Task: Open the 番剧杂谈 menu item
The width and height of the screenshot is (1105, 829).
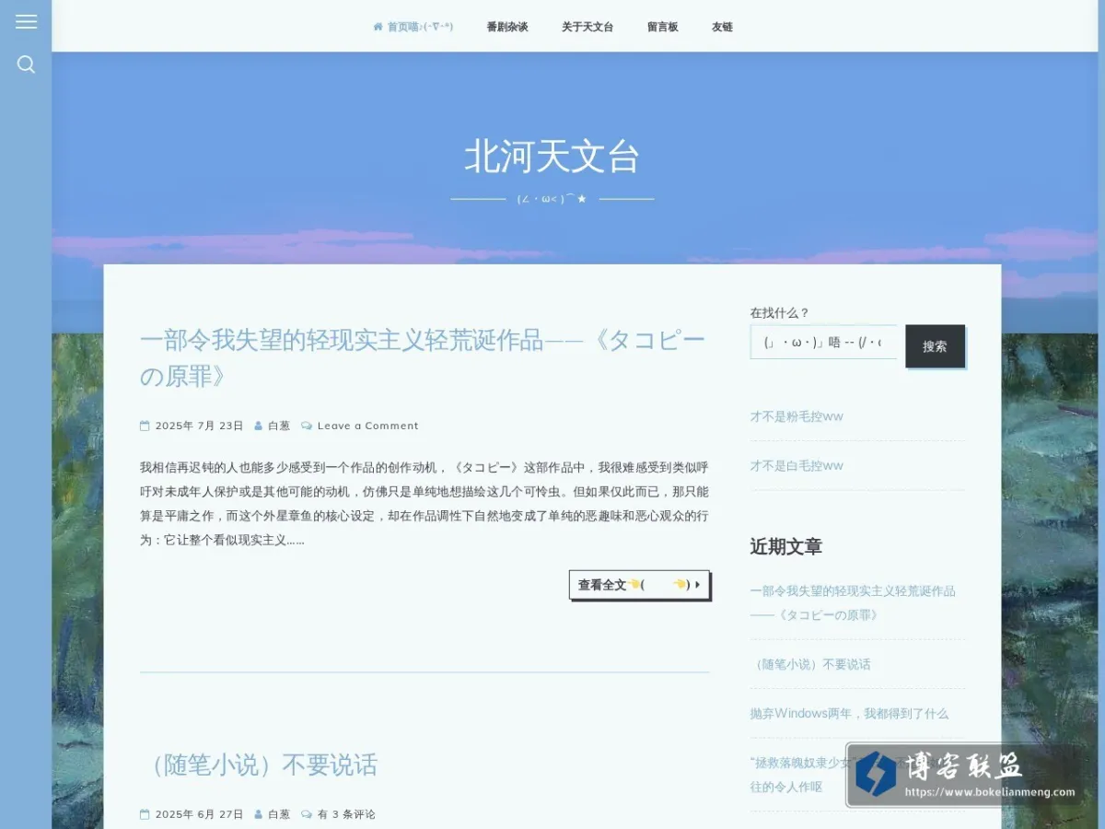Action: pos(507,27)
